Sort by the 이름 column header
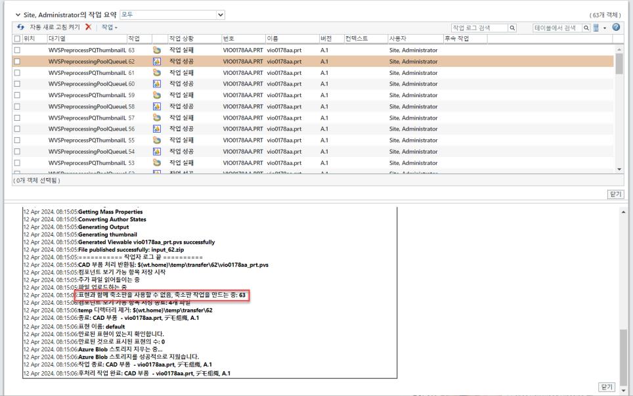This screenshot has width=633, height=396. 272,39
